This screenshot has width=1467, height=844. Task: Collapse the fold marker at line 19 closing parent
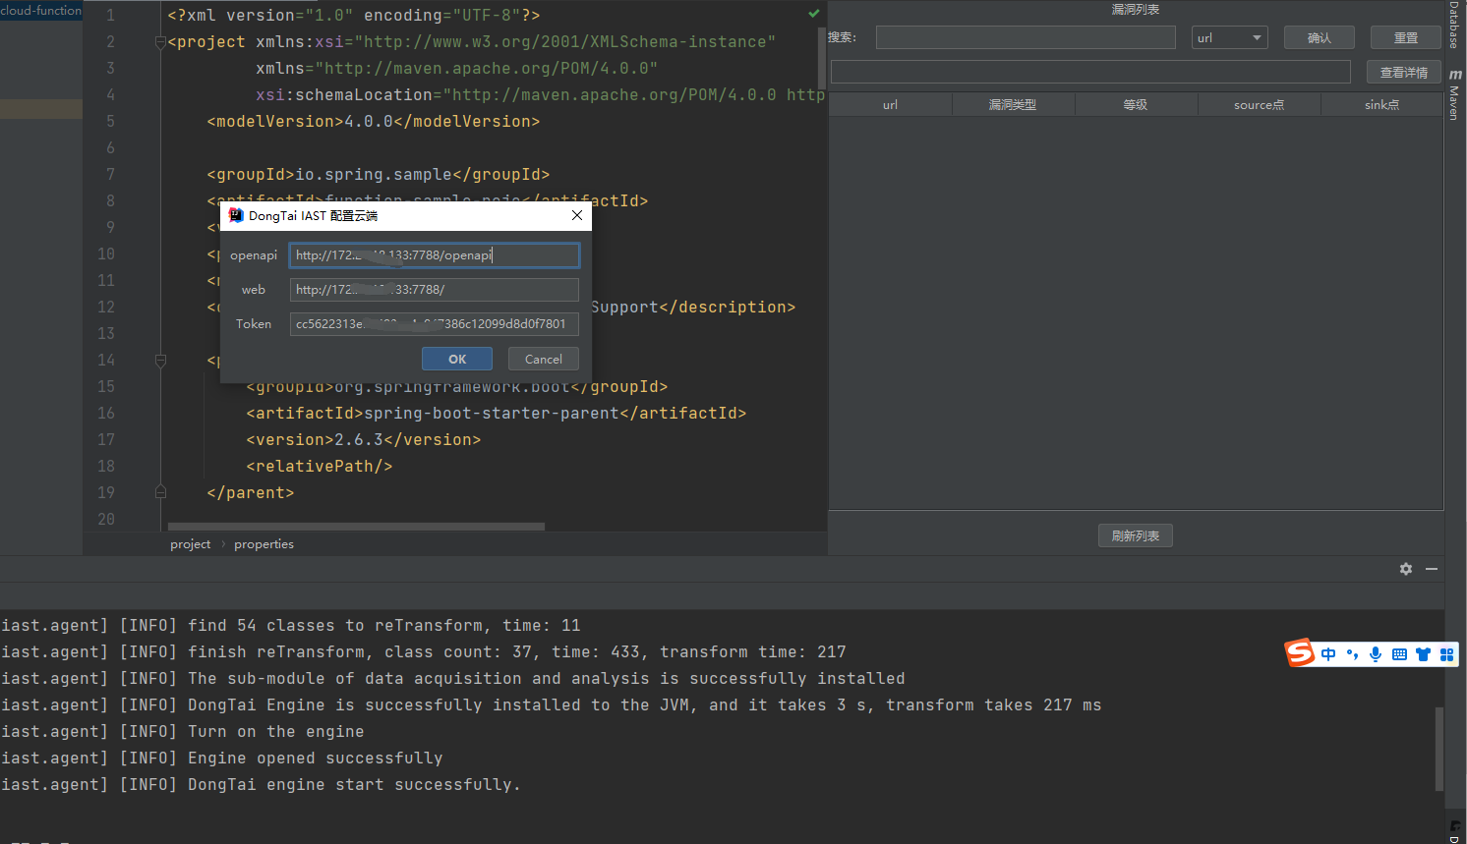[160, 492]
